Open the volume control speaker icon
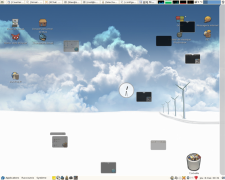 coord(223,178)
